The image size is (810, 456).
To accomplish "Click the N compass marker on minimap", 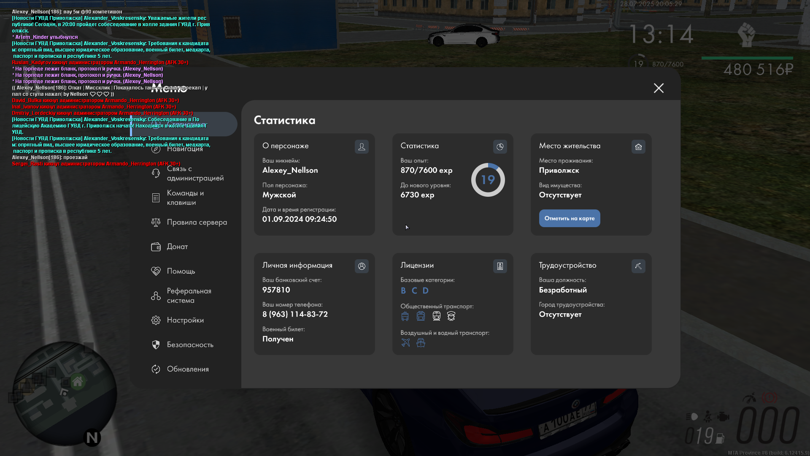I will 92,437.
